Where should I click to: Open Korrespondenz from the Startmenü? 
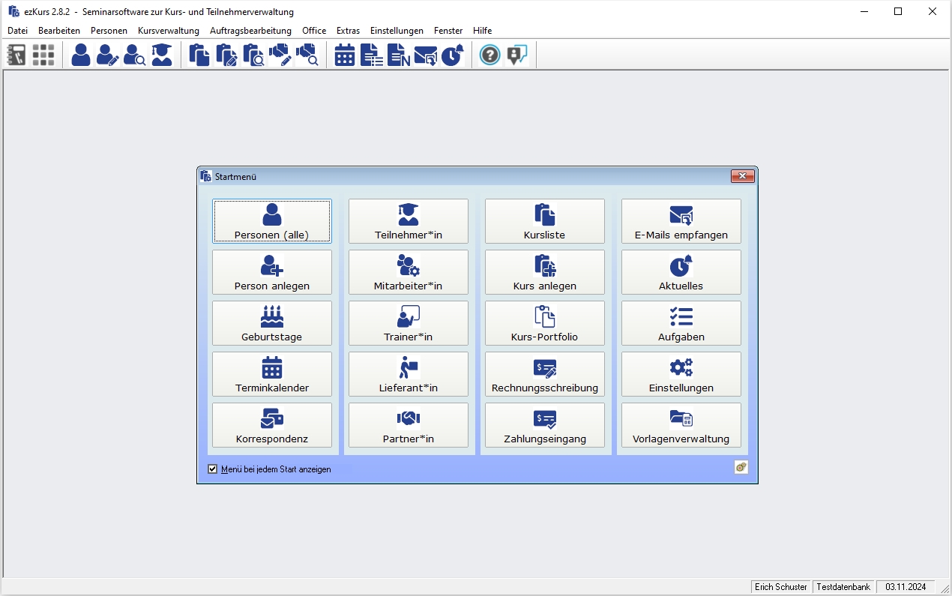pyautogui.click(x=272, y=425)
